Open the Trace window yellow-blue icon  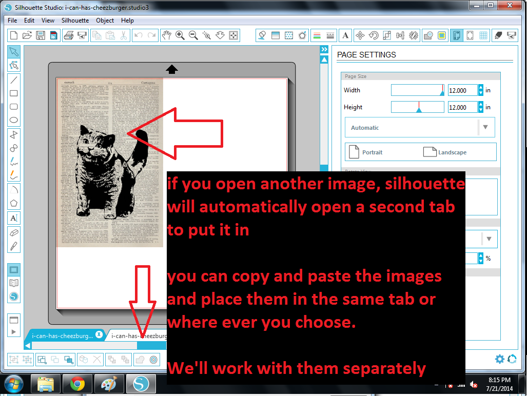tap(442, 35)
